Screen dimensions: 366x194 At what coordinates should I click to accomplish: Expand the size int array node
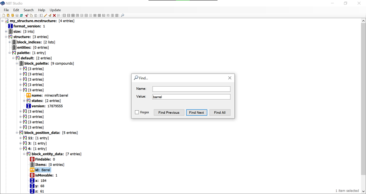pos(6,32)
